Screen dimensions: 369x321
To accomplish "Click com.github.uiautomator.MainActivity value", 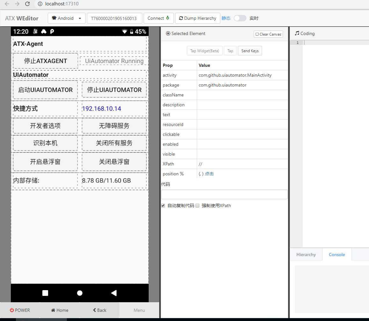I will pos(235,75).
